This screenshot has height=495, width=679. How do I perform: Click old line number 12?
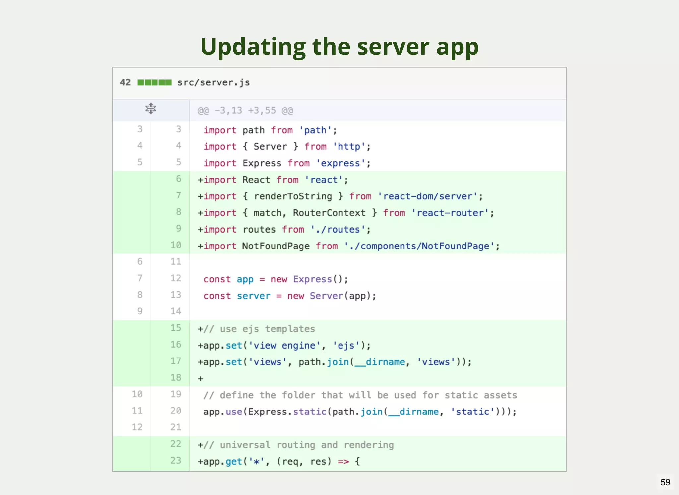[x=137, y=427]
